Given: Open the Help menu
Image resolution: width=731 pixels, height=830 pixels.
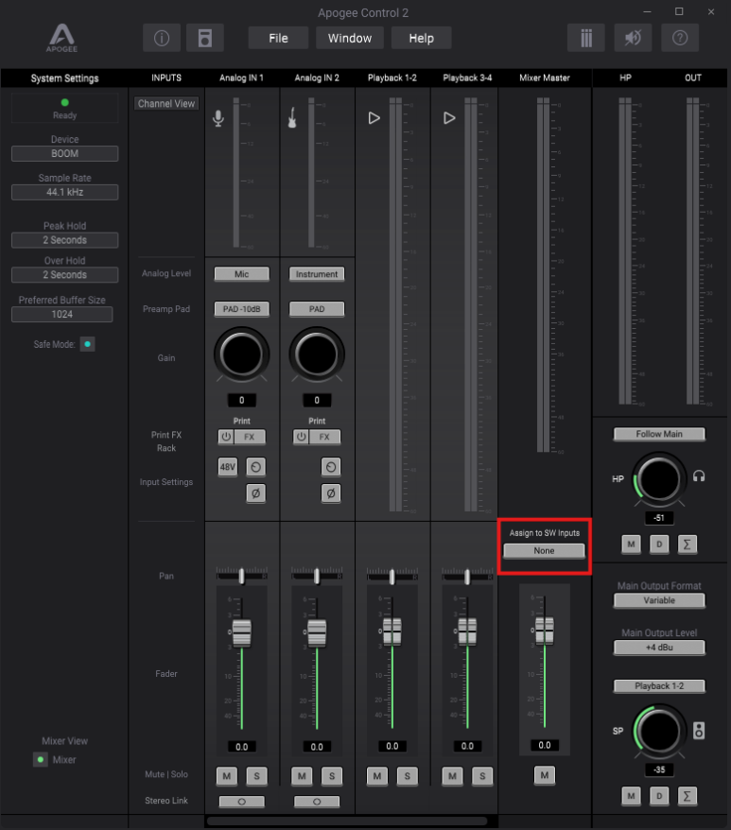Looking at the screenshot, I should click(x=421, y=38).
